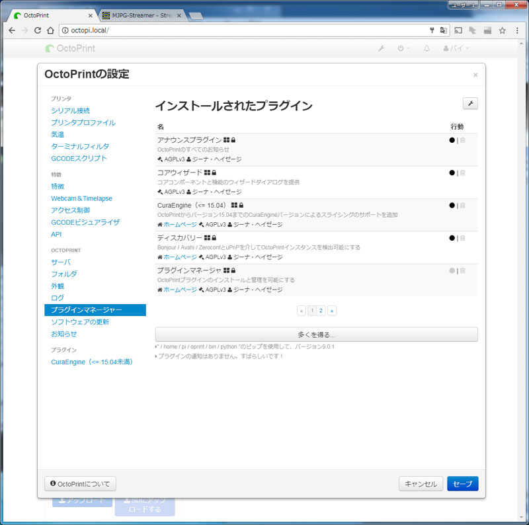Click settings wrench icon in OctoPrint navbar
Viewport: 529px width, 525px height.
(x=382, y=48)
